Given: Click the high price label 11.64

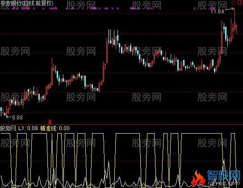Looking at the screenshot, I should pos(217,12).
